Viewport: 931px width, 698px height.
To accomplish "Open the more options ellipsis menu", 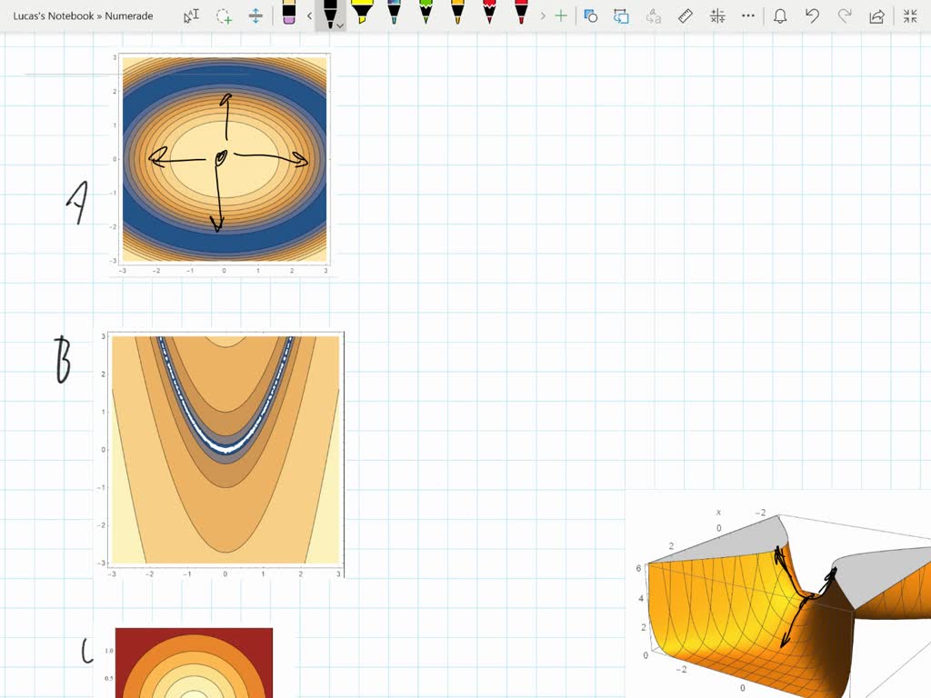I will coord(747,15).
